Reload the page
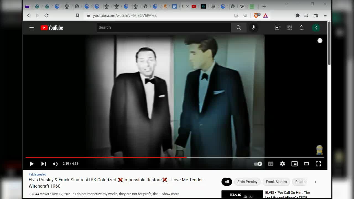The width and height of the screenshot is (354, 199). [x=46, y=15]
